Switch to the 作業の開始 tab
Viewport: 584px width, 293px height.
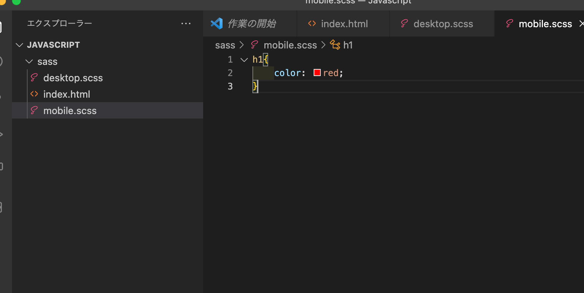point(252,23)
